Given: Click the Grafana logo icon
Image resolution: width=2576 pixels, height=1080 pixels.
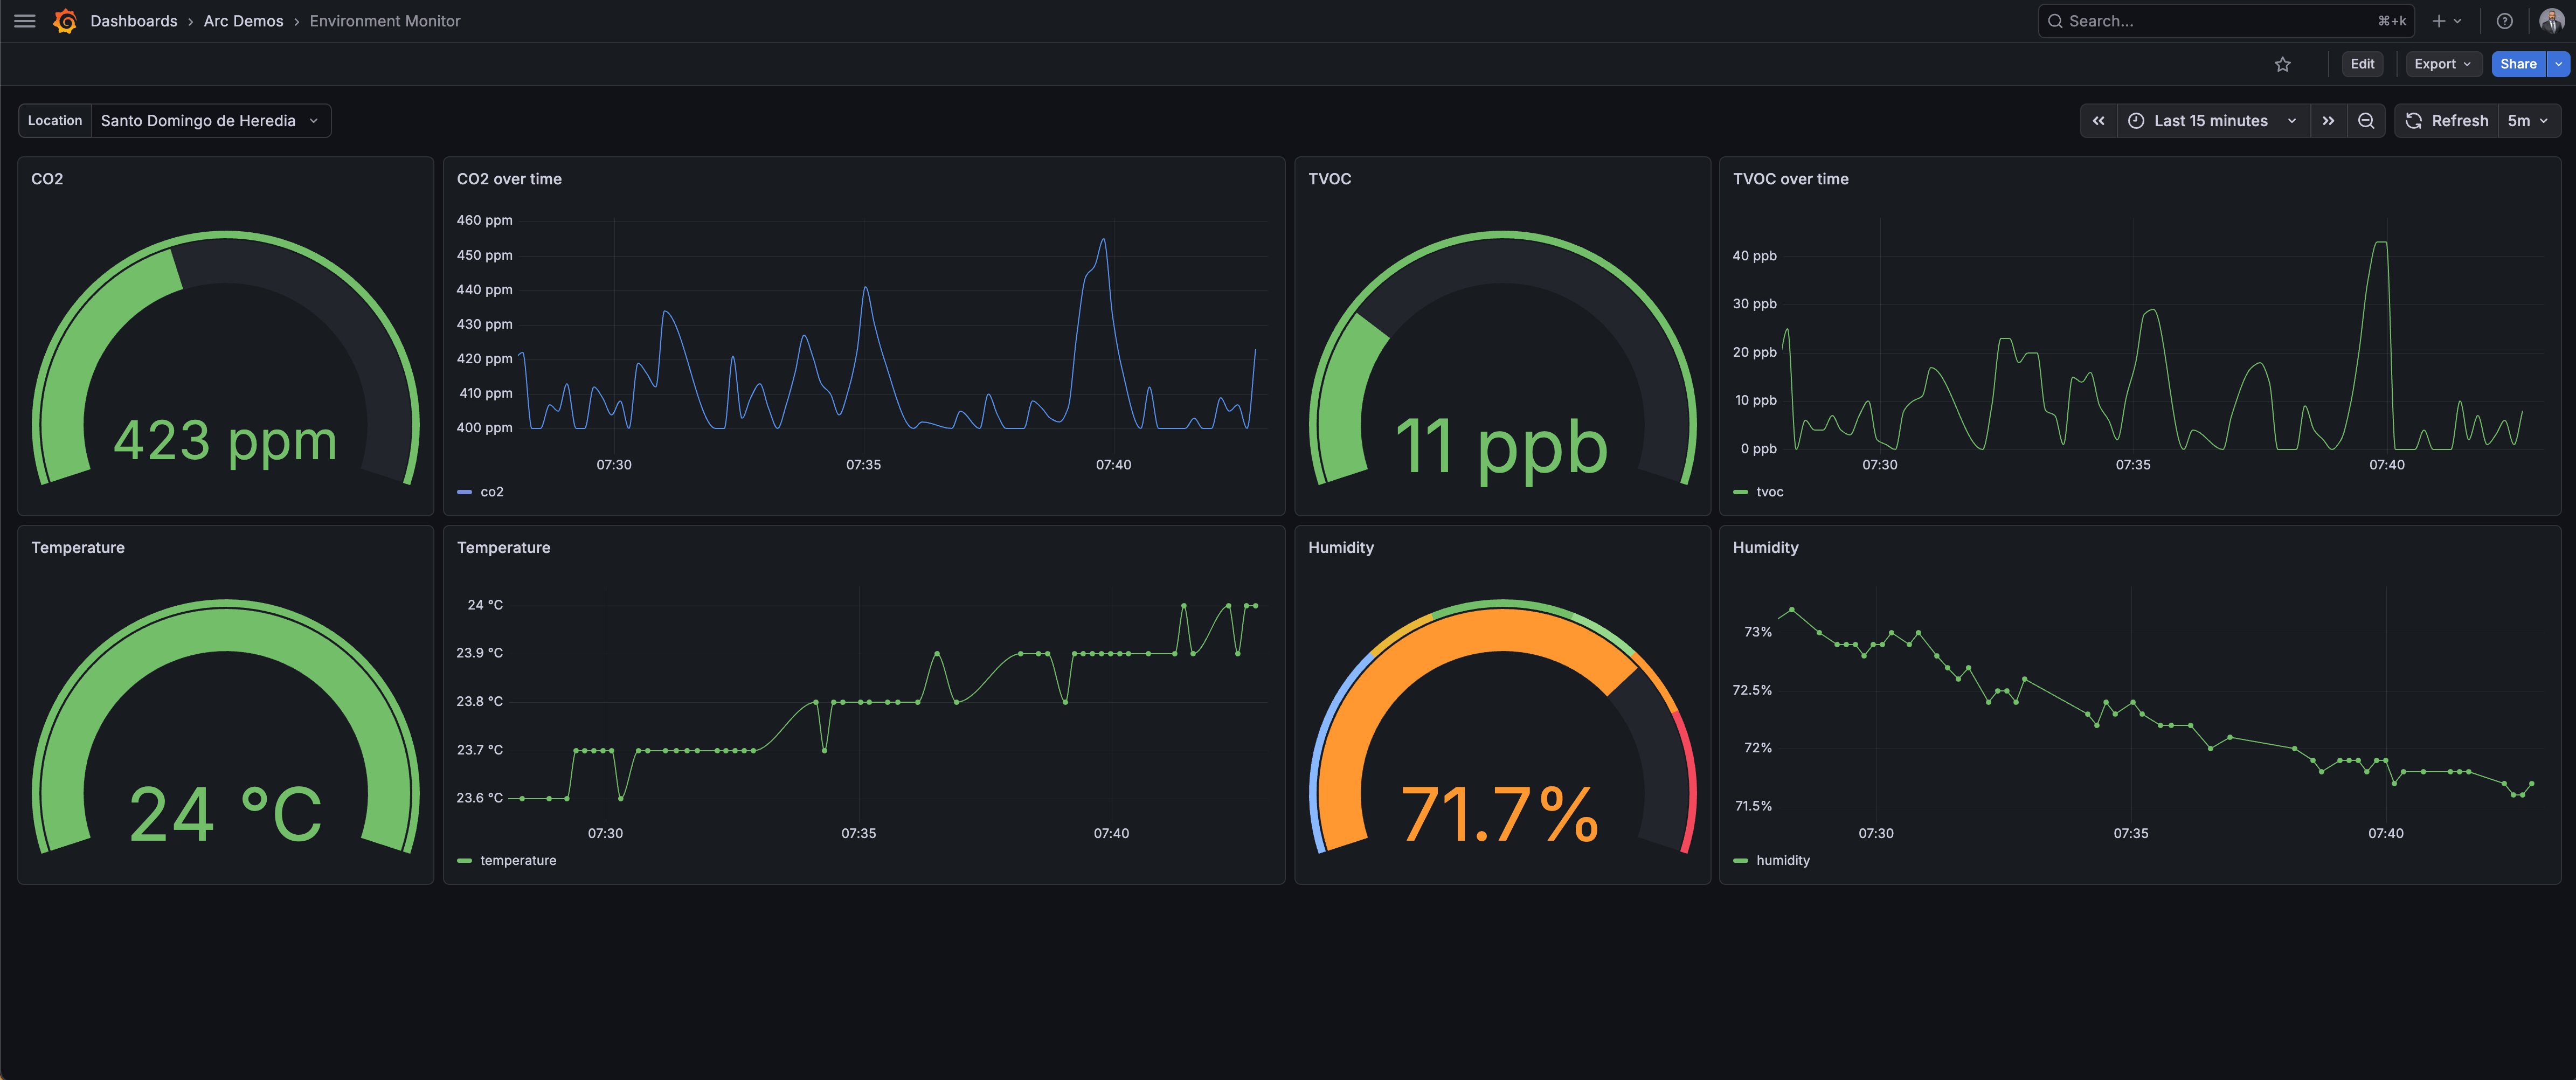Looking at the screenshot, I should point(65,21).
